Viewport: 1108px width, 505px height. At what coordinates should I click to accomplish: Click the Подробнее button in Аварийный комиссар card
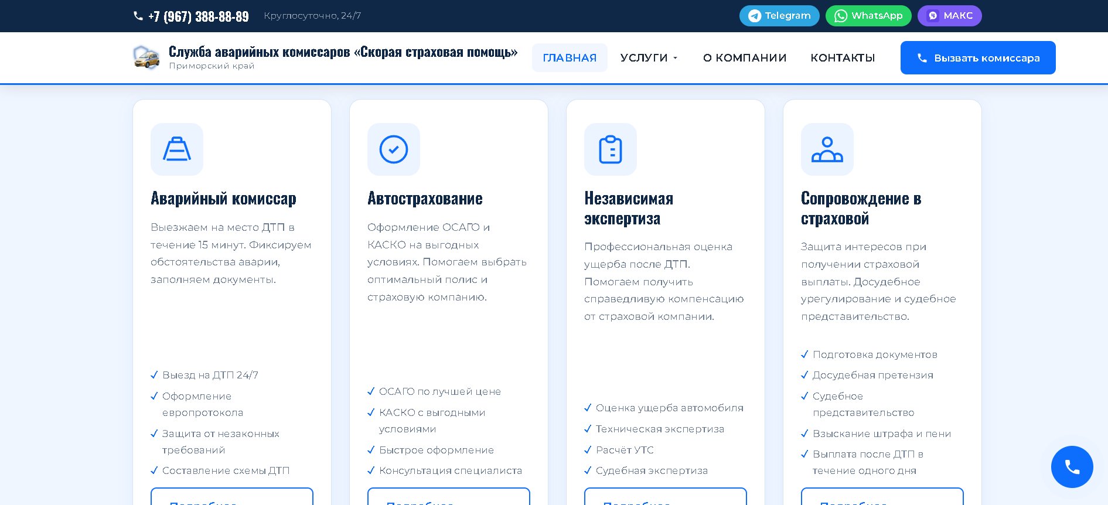232,497
